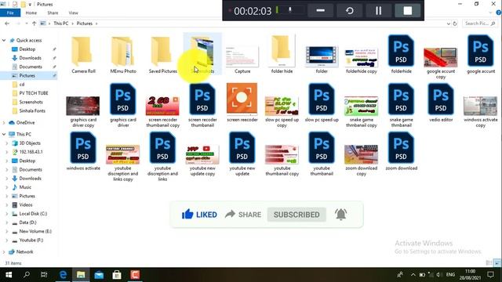Open the Saved Pictures folder
Viewport: 502px width, 282px height.
pos(162,52)
